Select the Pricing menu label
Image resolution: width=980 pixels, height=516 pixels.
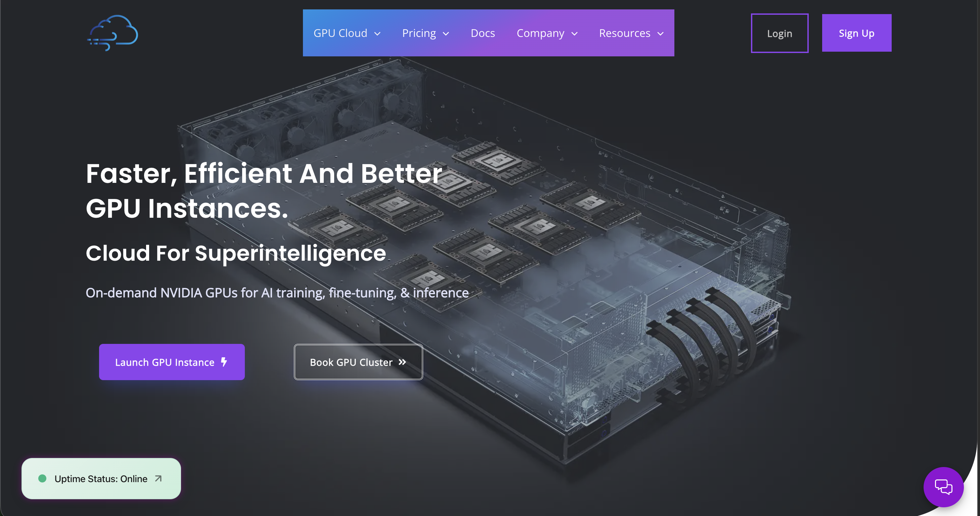click(x=419, y=33)
